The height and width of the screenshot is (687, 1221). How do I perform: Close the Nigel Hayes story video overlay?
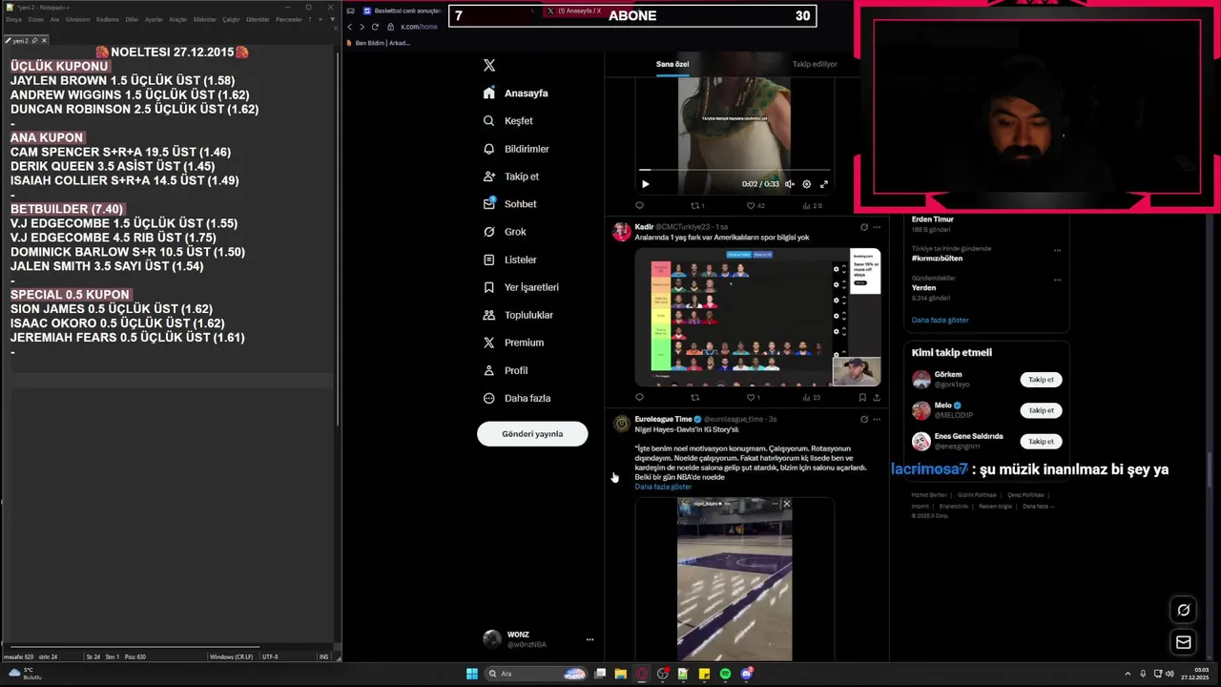point(786,504)
